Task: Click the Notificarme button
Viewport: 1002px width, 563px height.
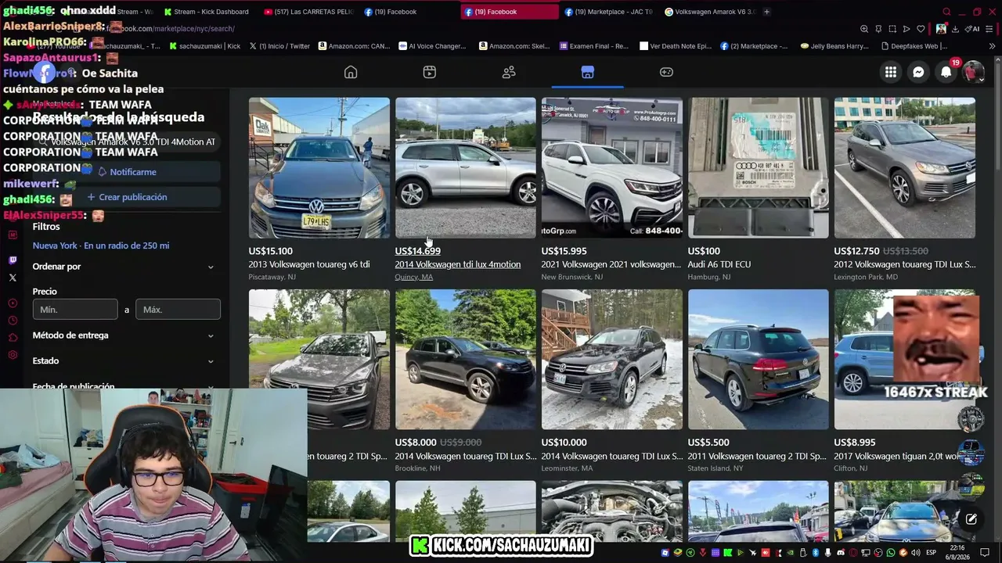Action: tap(127, 172)
